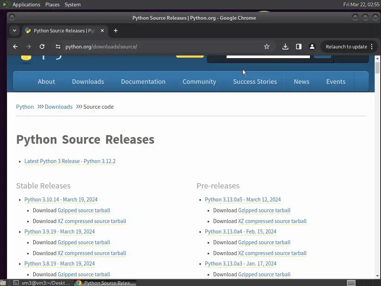View site information icon in address bar

(x=58, y=47)
